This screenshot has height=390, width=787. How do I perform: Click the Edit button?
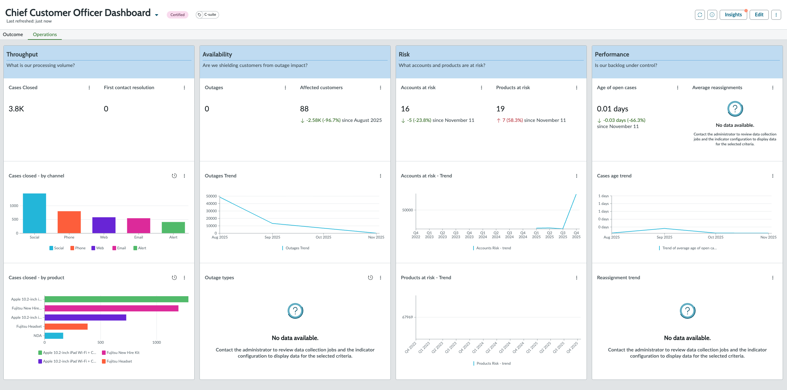click(x=759, y=15)
